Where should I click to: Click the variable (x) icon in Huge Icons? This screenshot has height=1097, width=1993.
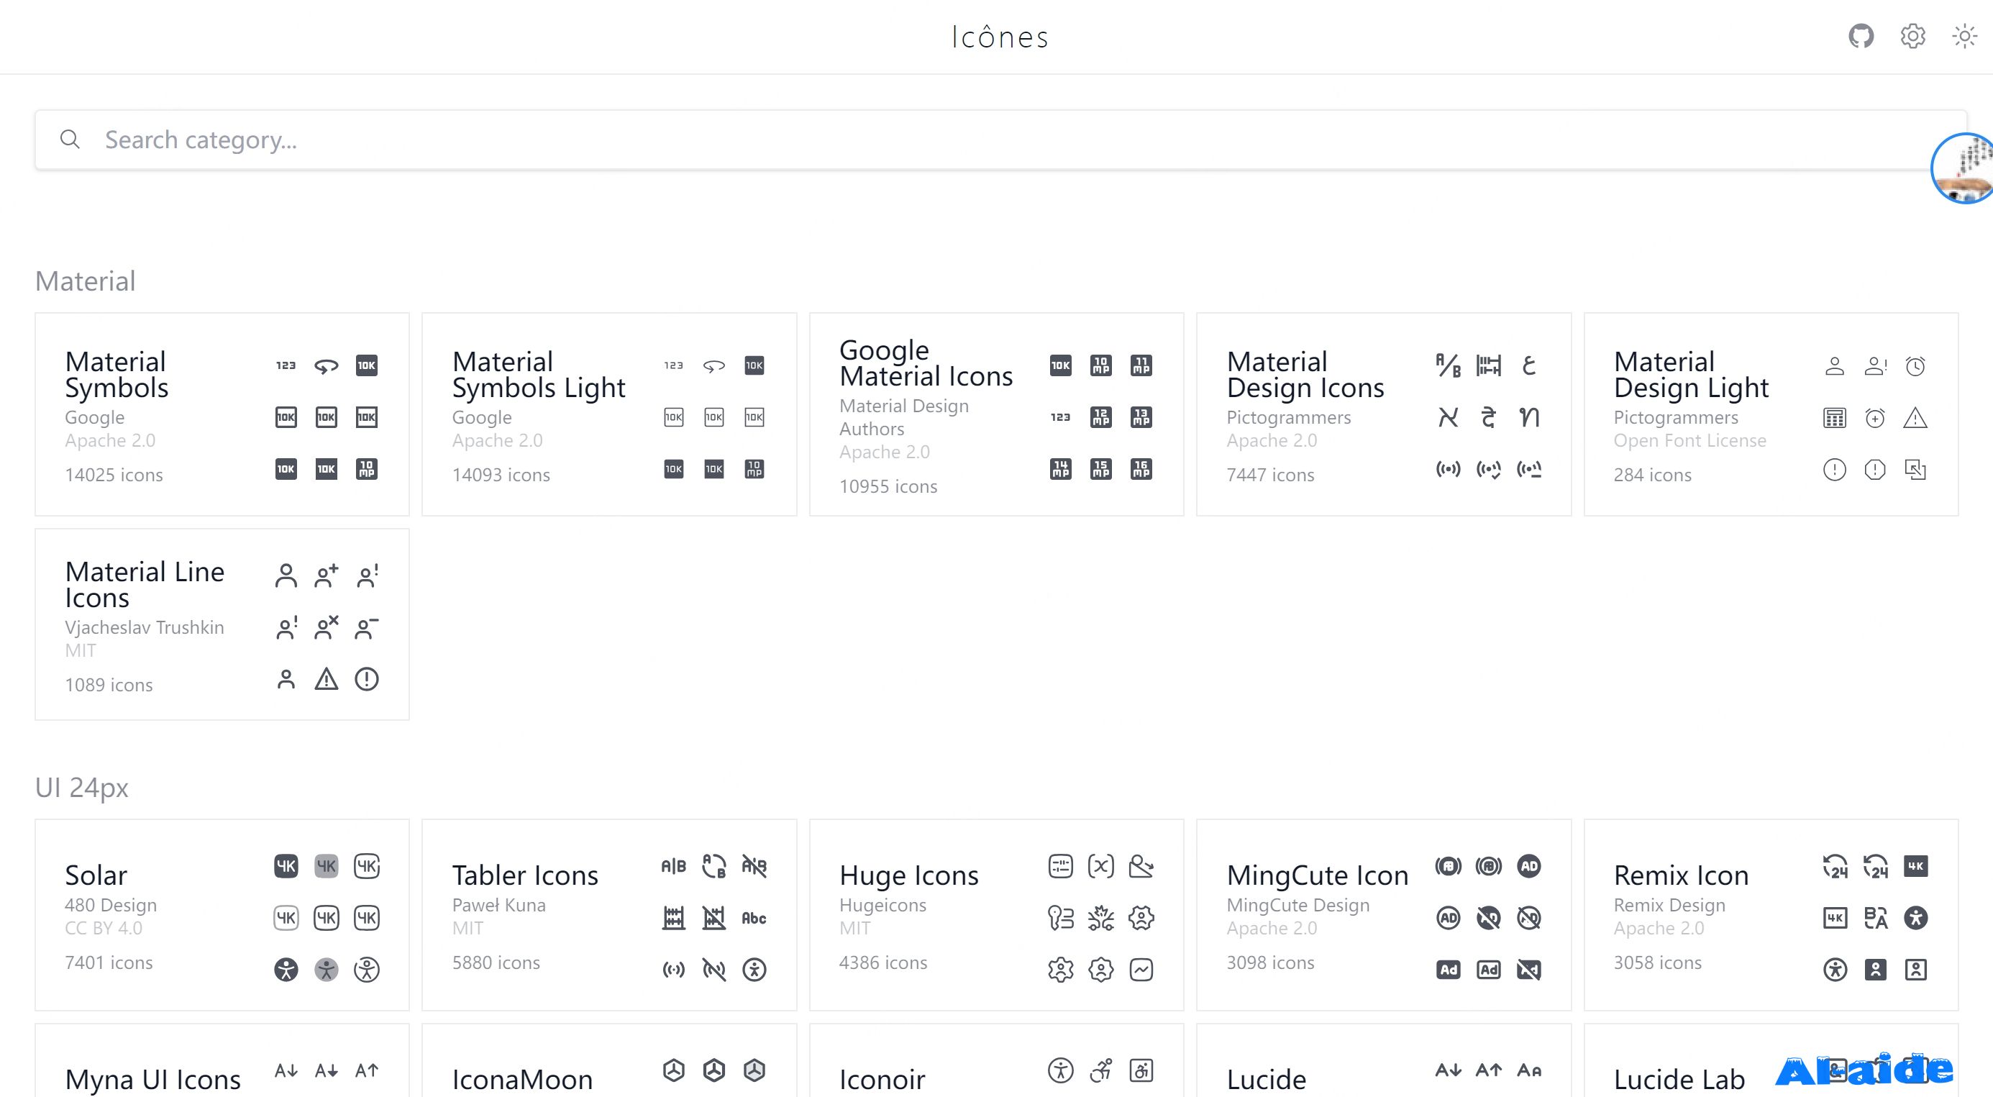coord(1101,865)
